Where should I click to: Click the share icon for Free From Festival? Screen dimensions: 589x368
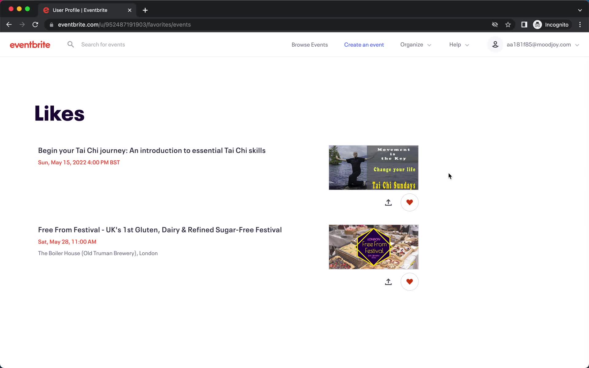(x=388, y=282)
